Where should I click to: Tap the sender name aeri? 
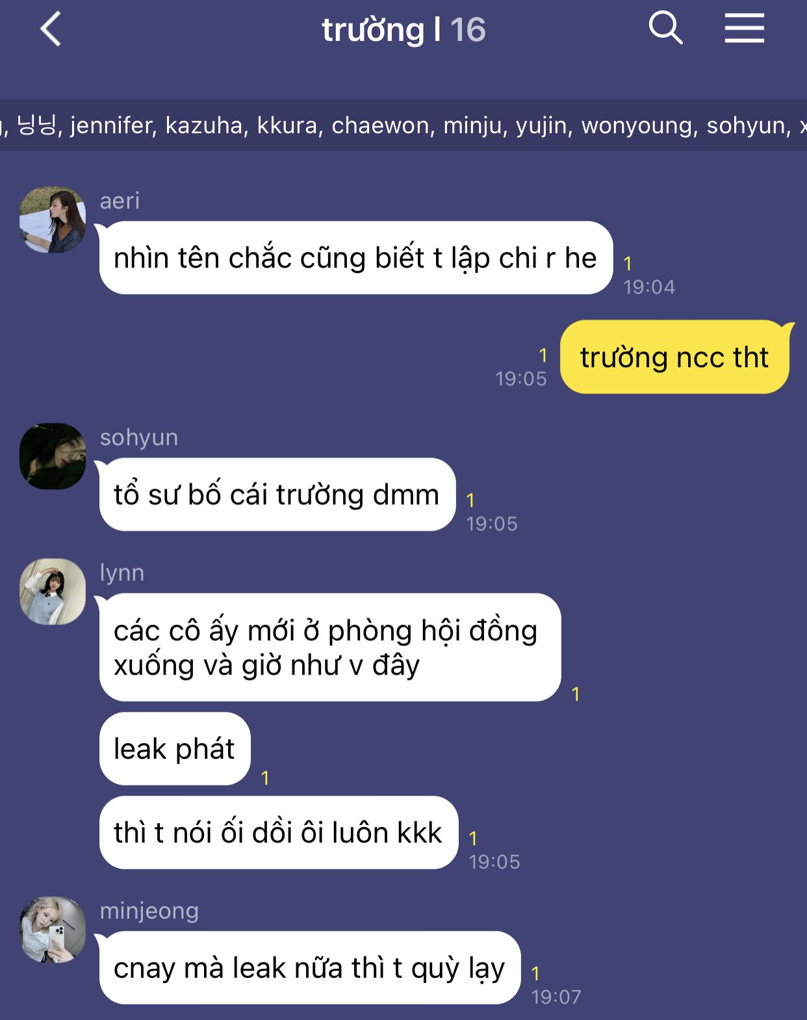pos(120,201)
